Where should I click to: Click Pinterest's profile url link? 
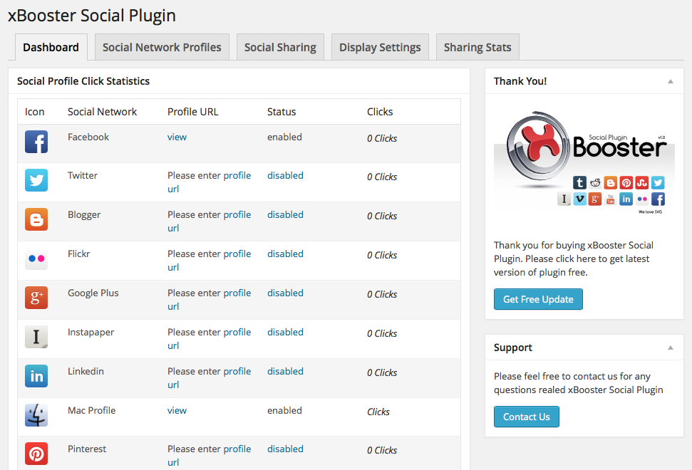(x=237, y=449)
